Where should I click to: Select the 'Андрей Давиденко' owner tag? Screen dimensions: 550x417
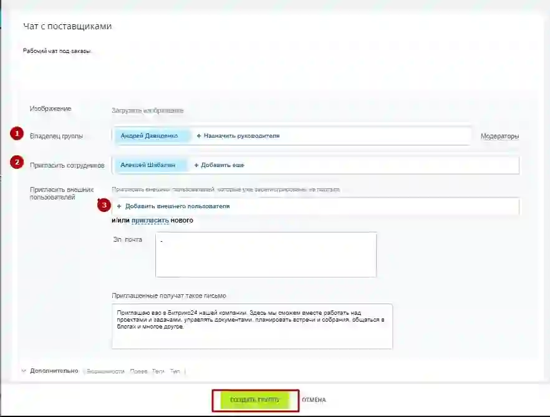point(150,136)
